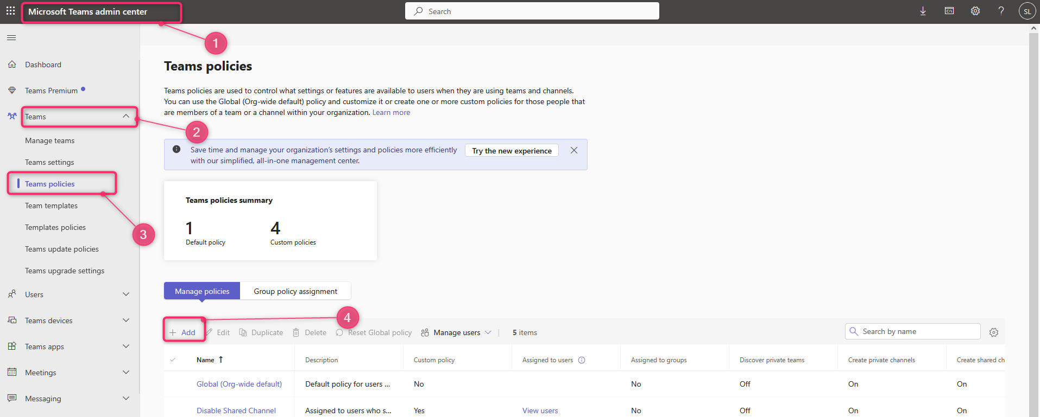Screen dimensions: 1040x417
Task: Click the Dashboard home icon
Action: click(12, 65)
